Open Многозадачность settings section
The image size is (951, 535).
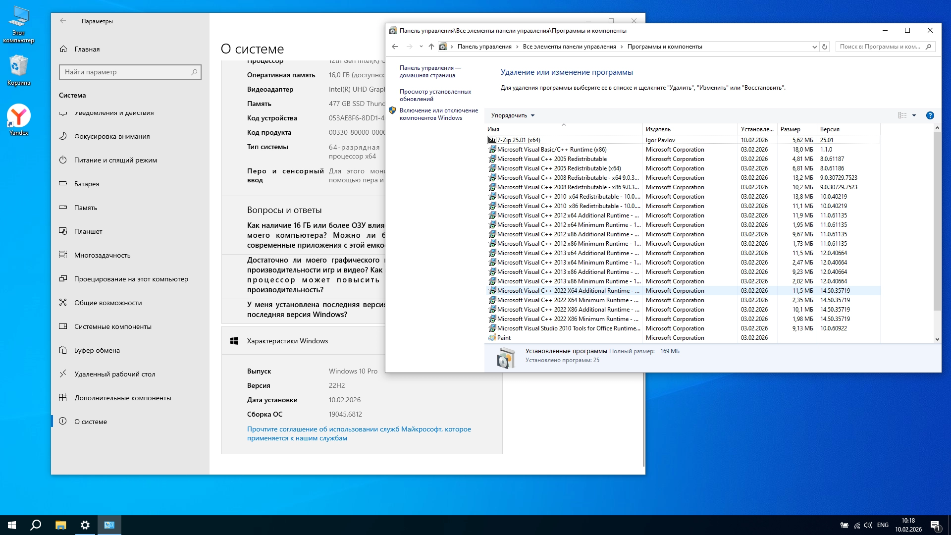[x=102, y=255]
